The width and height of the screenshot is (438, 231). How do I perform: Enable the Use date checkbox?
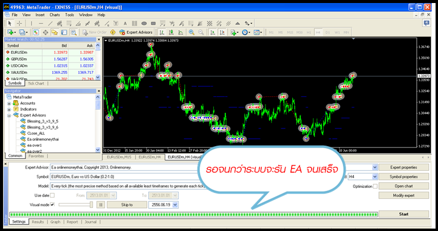click(52, 196)
